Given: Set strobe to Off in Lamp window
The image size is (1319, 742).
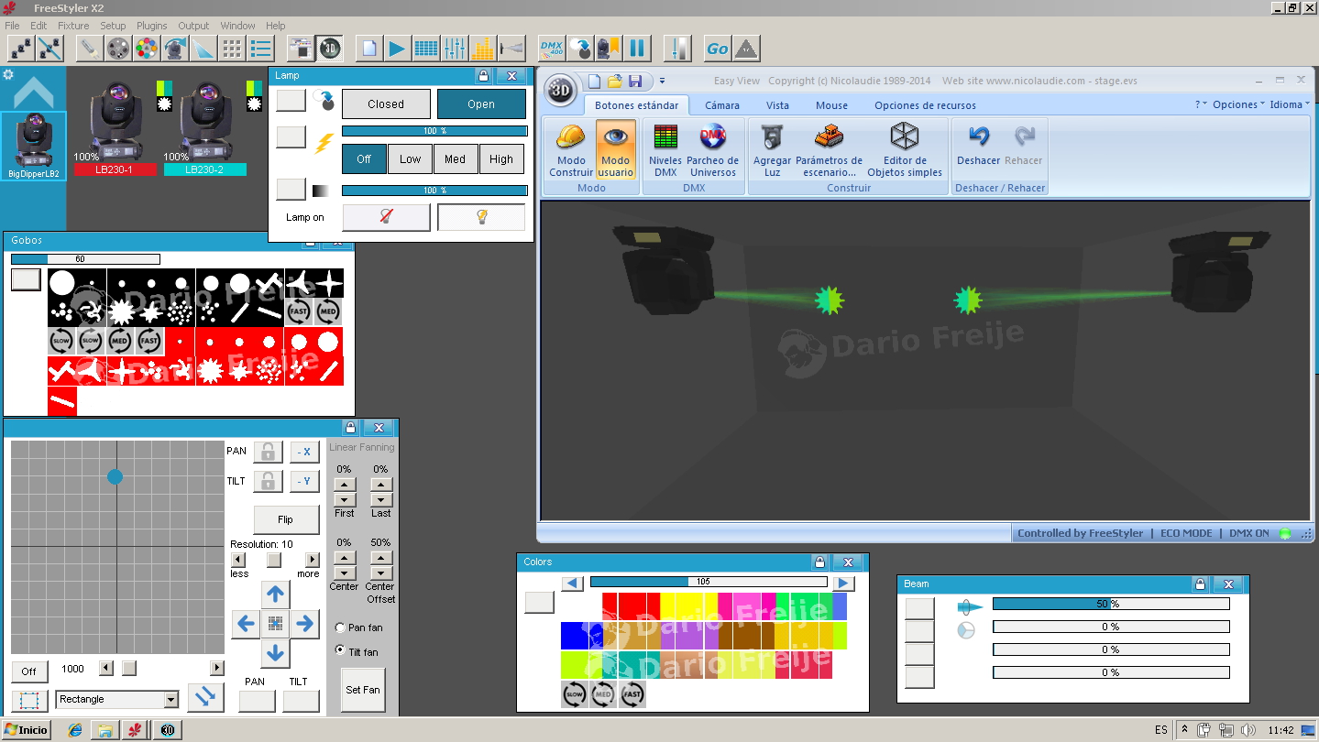Looking at the screenshot, I should pos(364,159).
